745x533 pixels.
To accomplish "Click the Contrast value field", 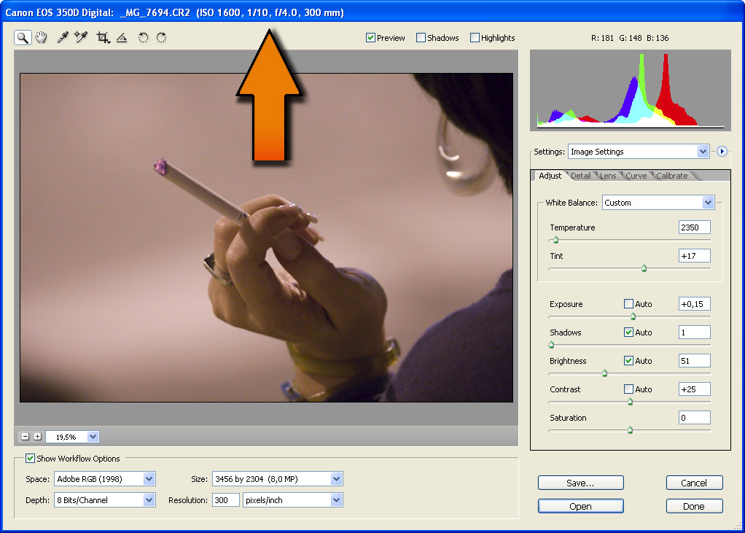I will tap(694, 389).
